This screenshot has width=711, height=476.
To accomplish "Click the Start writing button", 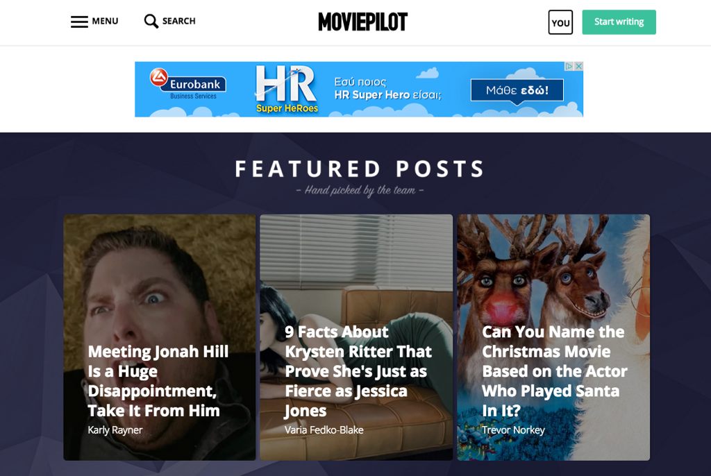I will pyautogui.click(x=619, y=22).
